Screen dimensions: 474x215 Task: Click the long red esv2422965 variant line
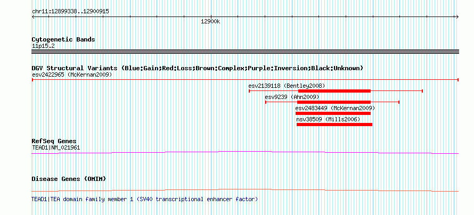(245, 80)
